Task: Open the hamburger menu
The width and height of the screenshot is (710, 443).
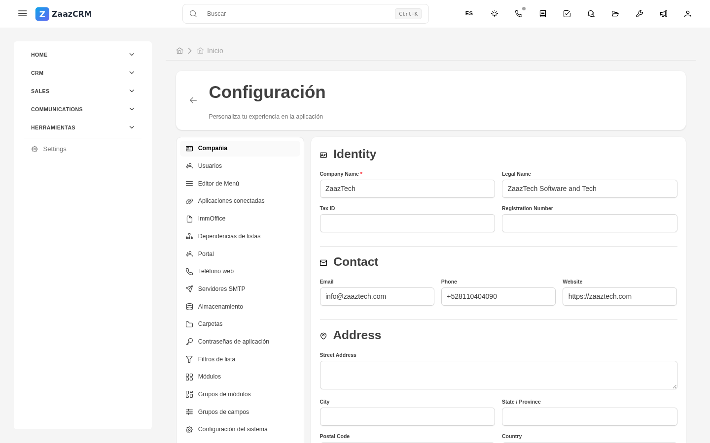Action: [x=22, y=14]
